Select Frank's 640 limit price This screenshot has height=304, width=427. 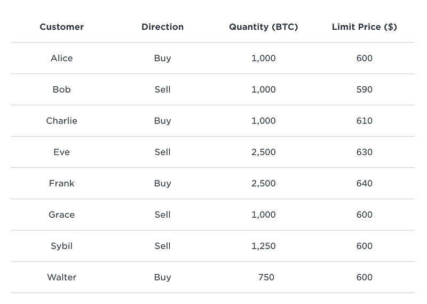coord(364,183)
